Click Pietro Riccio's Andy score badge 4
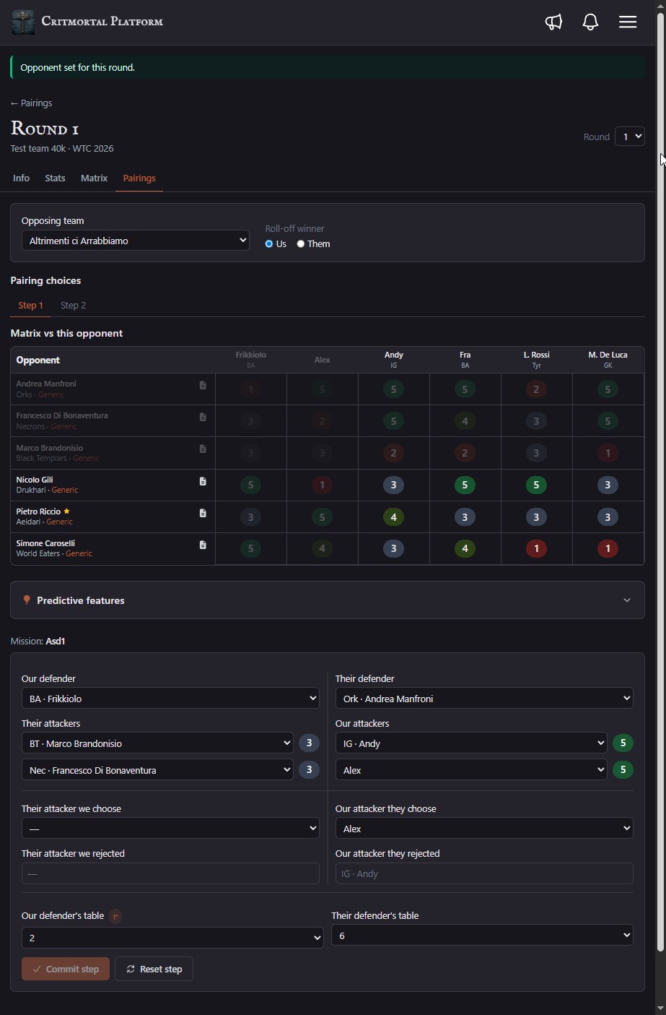 pyautogui.click(x=393, y=517)
